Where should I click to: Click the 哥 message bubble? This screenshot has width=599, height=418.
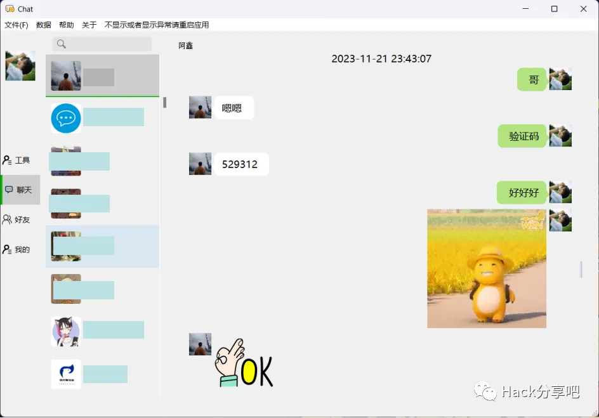[532, 79]
